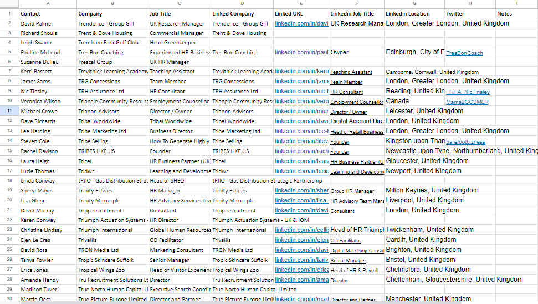
Task: Click the Karen Conway contact cell
Action: (x=48, y=220)
